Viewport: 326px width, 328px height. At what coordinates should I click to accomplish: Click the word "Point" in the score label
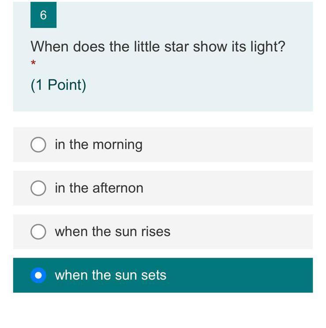pyautogui.click(x=66, y=85)
